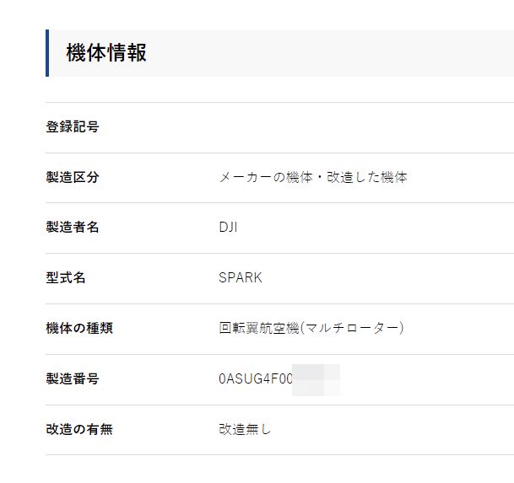Click the empty 登録記号 value cell
The image size is (514, 483).
point(338,127)
